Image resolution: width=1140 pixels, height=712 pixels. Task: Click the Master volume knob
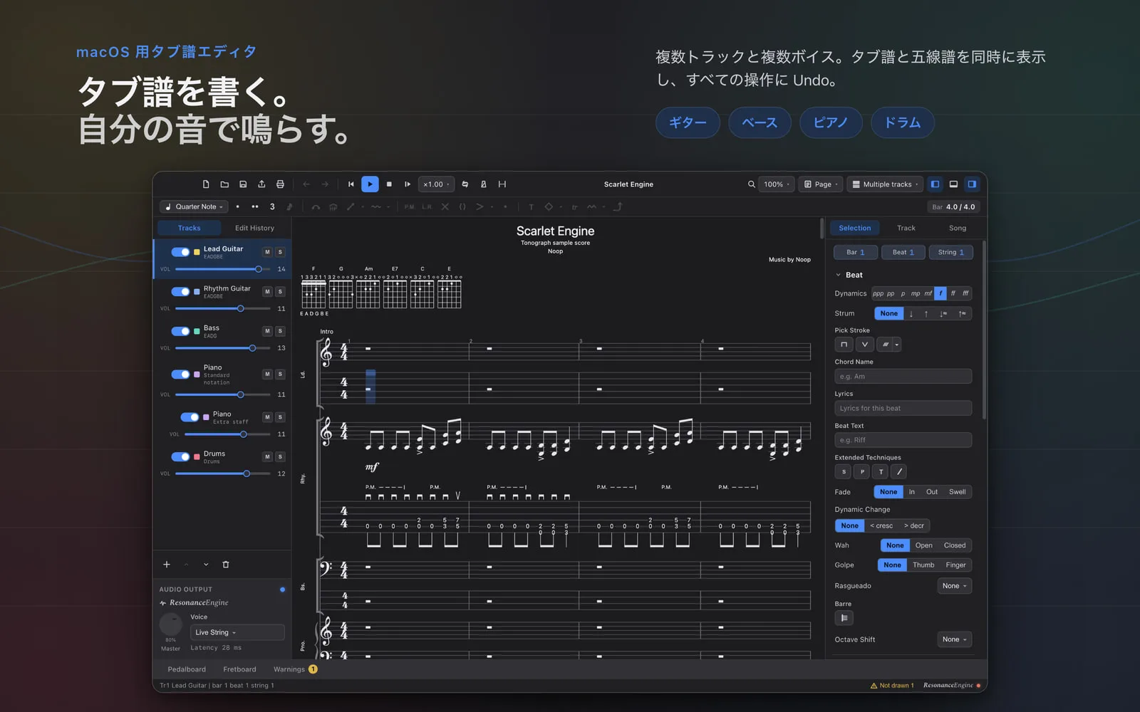pyautogui.click(x=171, y=624)
